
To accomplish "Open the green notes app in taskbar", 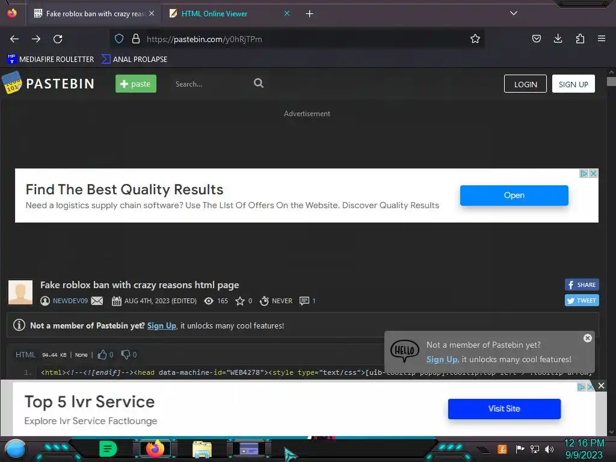I will point(108,449).
